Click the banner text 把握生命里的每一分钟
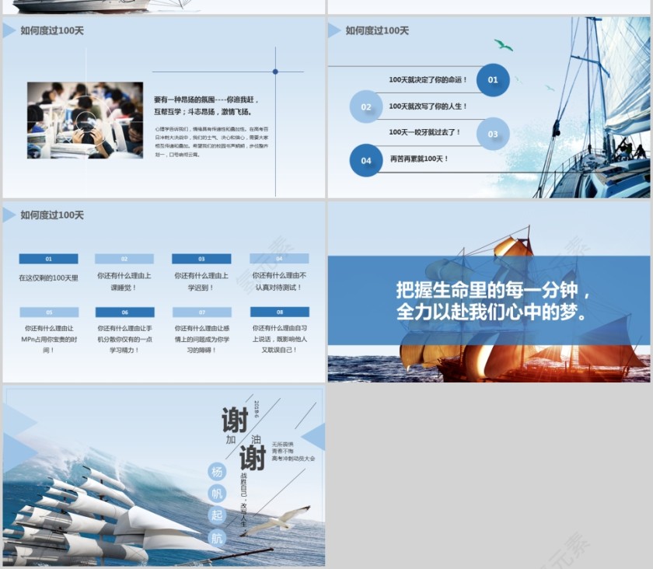This screenshot has width=653, height=569. 494,291
